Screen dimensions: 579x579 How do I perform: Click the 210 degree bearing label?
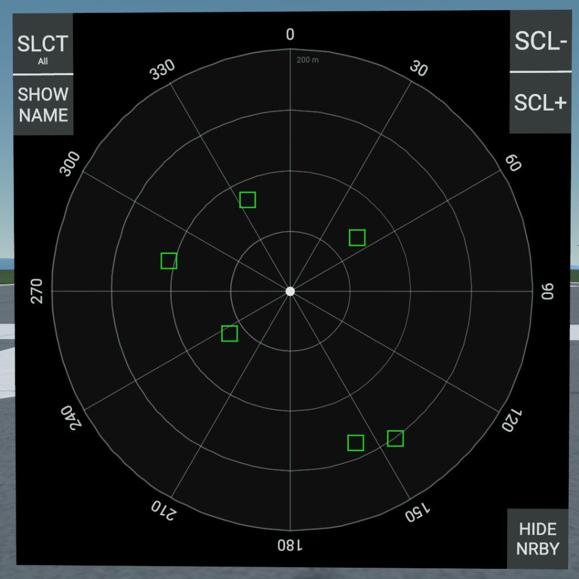click(164, 511)
